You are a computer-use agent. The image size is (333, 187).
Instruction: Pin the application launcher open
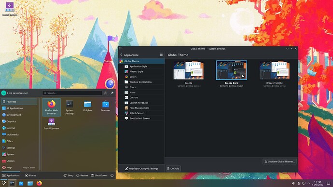pyautogui.click(x=112, y=93)
